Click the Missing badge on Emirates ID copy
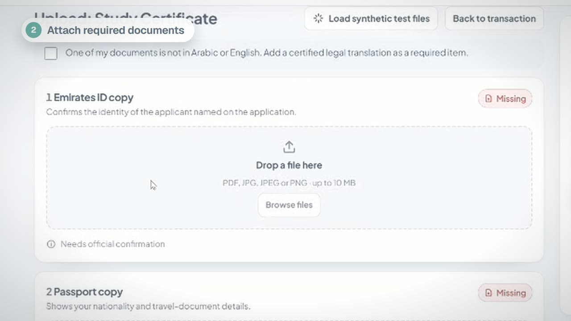Viewport: 571px width, 321px height. (505, 99)
